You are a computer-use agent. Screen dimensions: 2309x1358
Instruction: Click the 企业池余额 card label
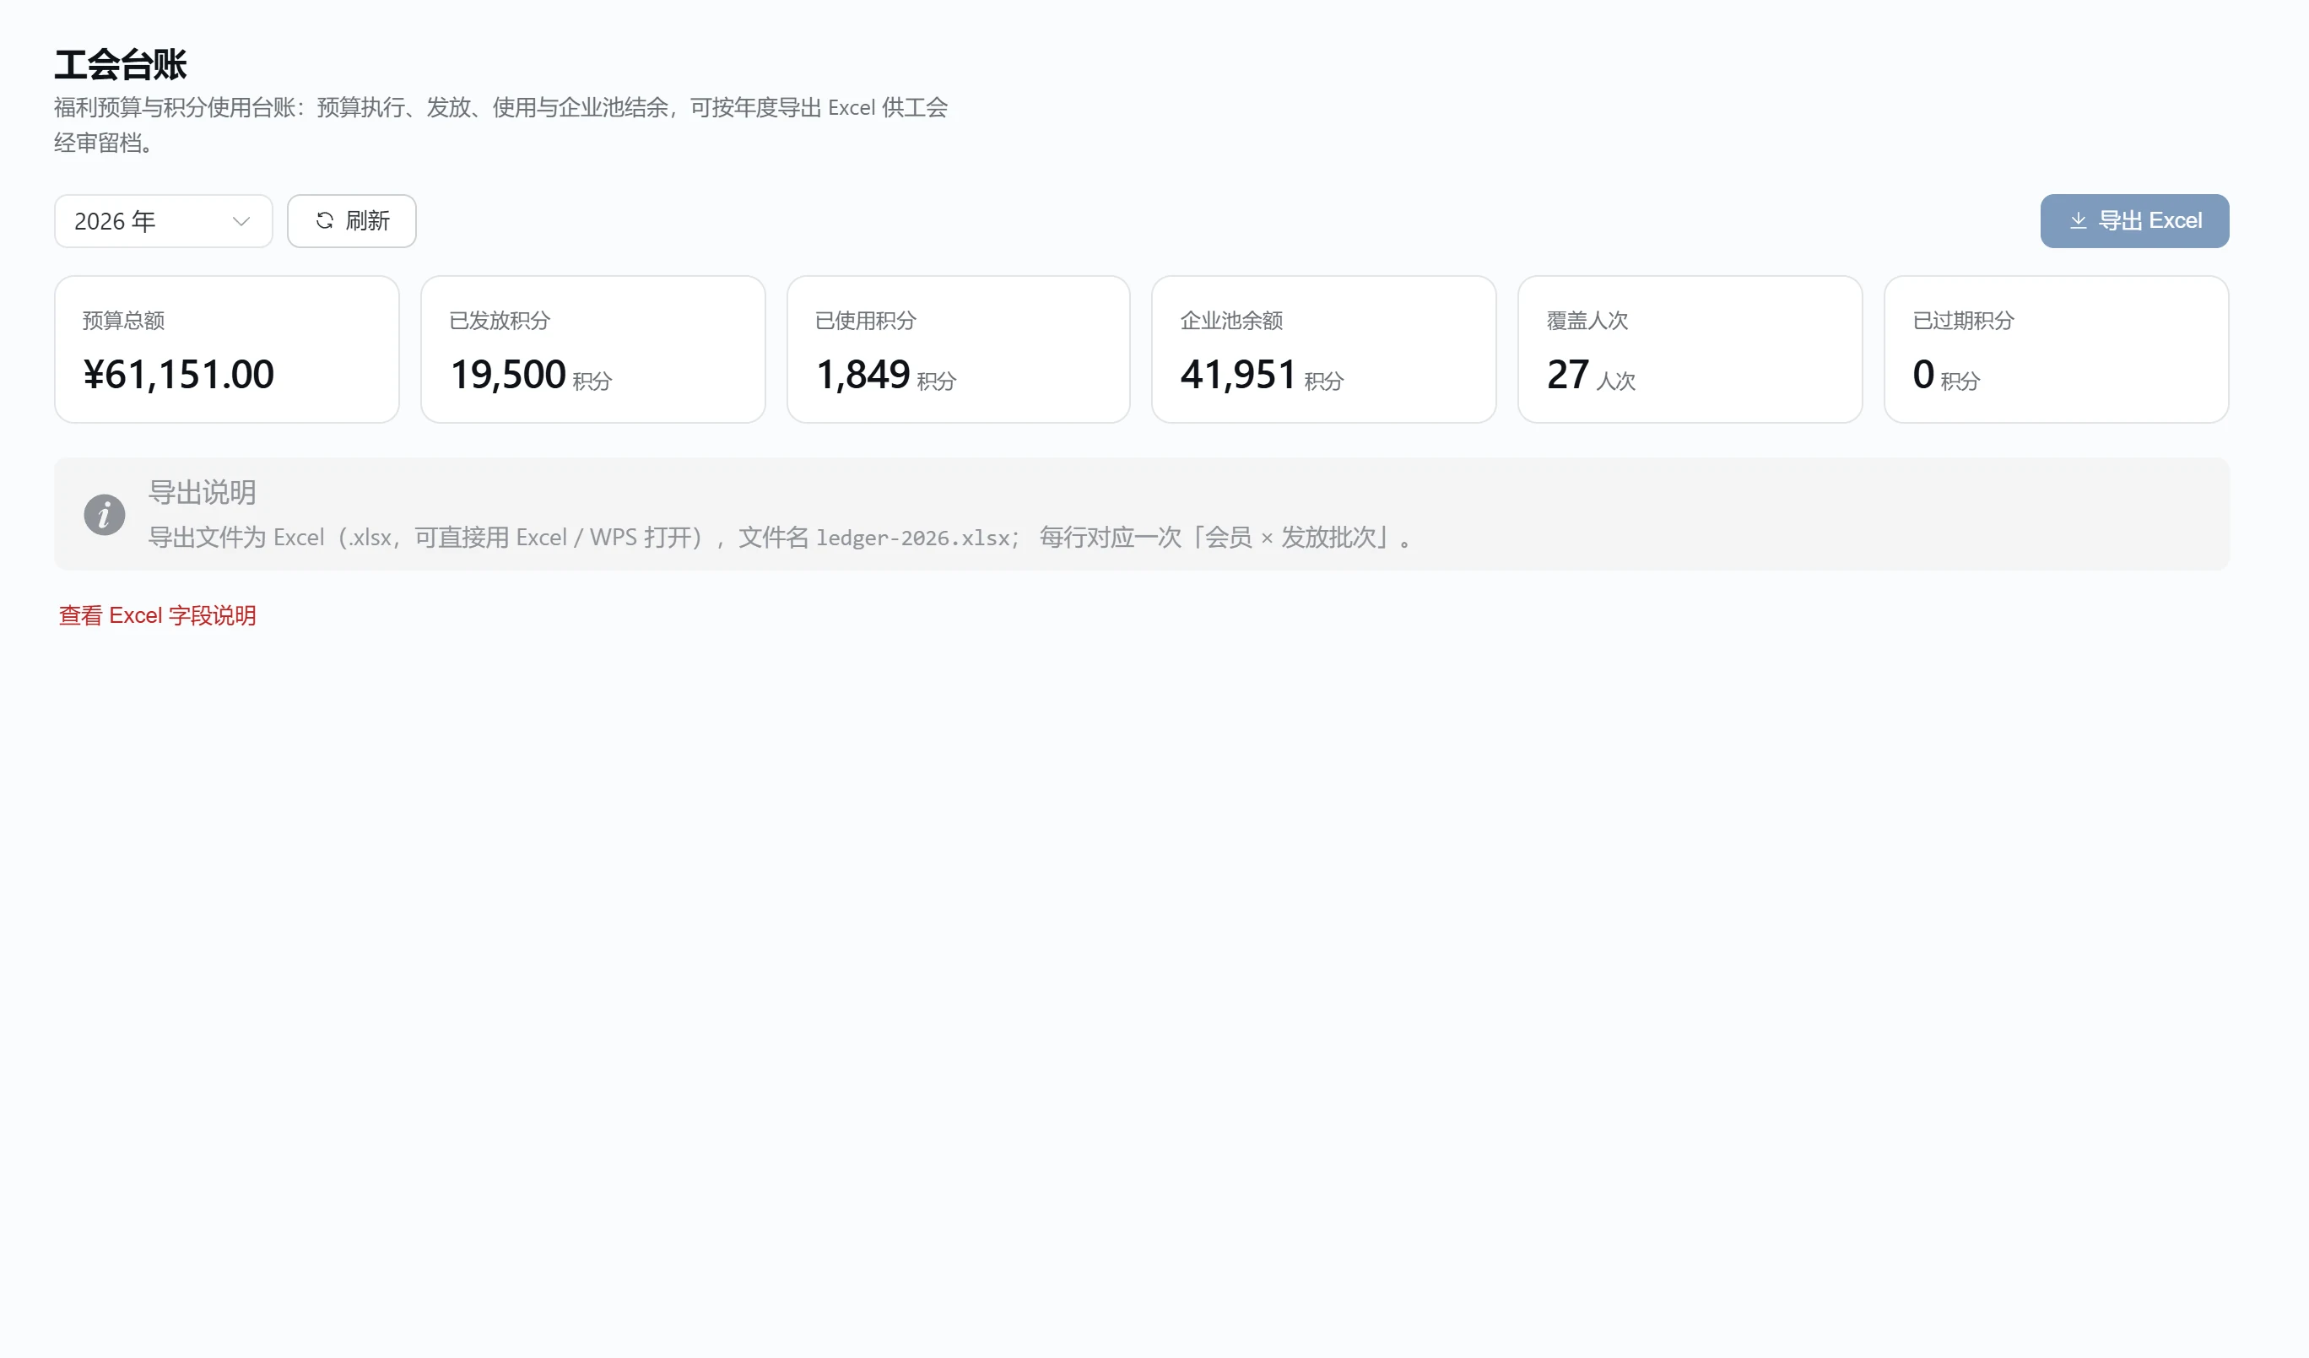click(x=1231, y=321)
